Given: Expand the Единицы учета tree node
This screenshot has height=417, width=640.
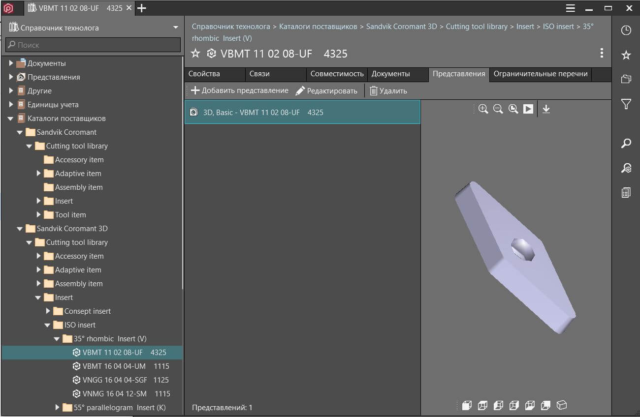Looking at the screenshot, I should 11,105.
